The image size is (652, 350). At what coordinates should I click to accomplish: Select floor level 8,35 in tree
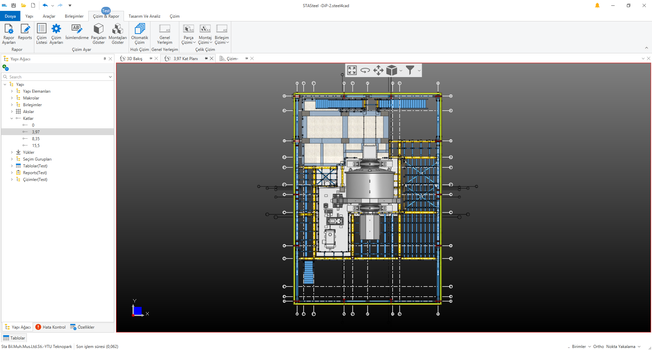[36, 139]
